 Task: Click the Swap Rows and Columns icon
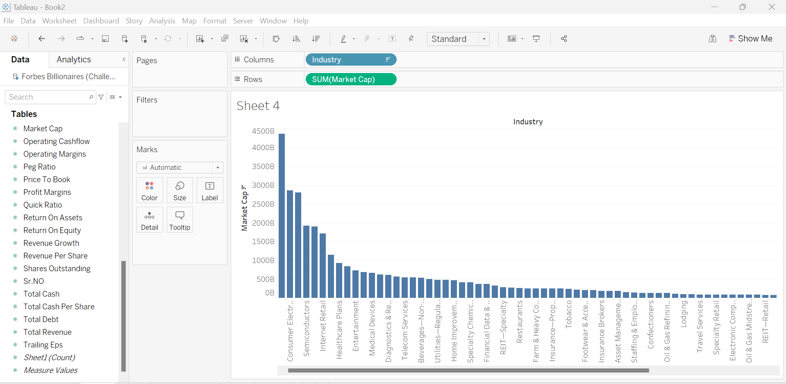click(276, 39)
